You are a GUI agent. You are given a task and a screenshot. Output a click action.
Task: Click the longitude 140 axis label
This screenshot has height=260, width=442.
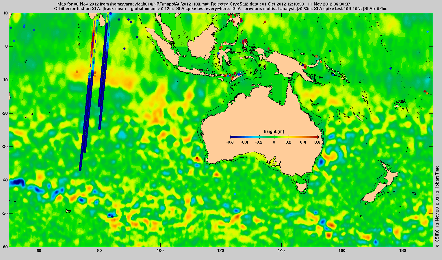281,251
